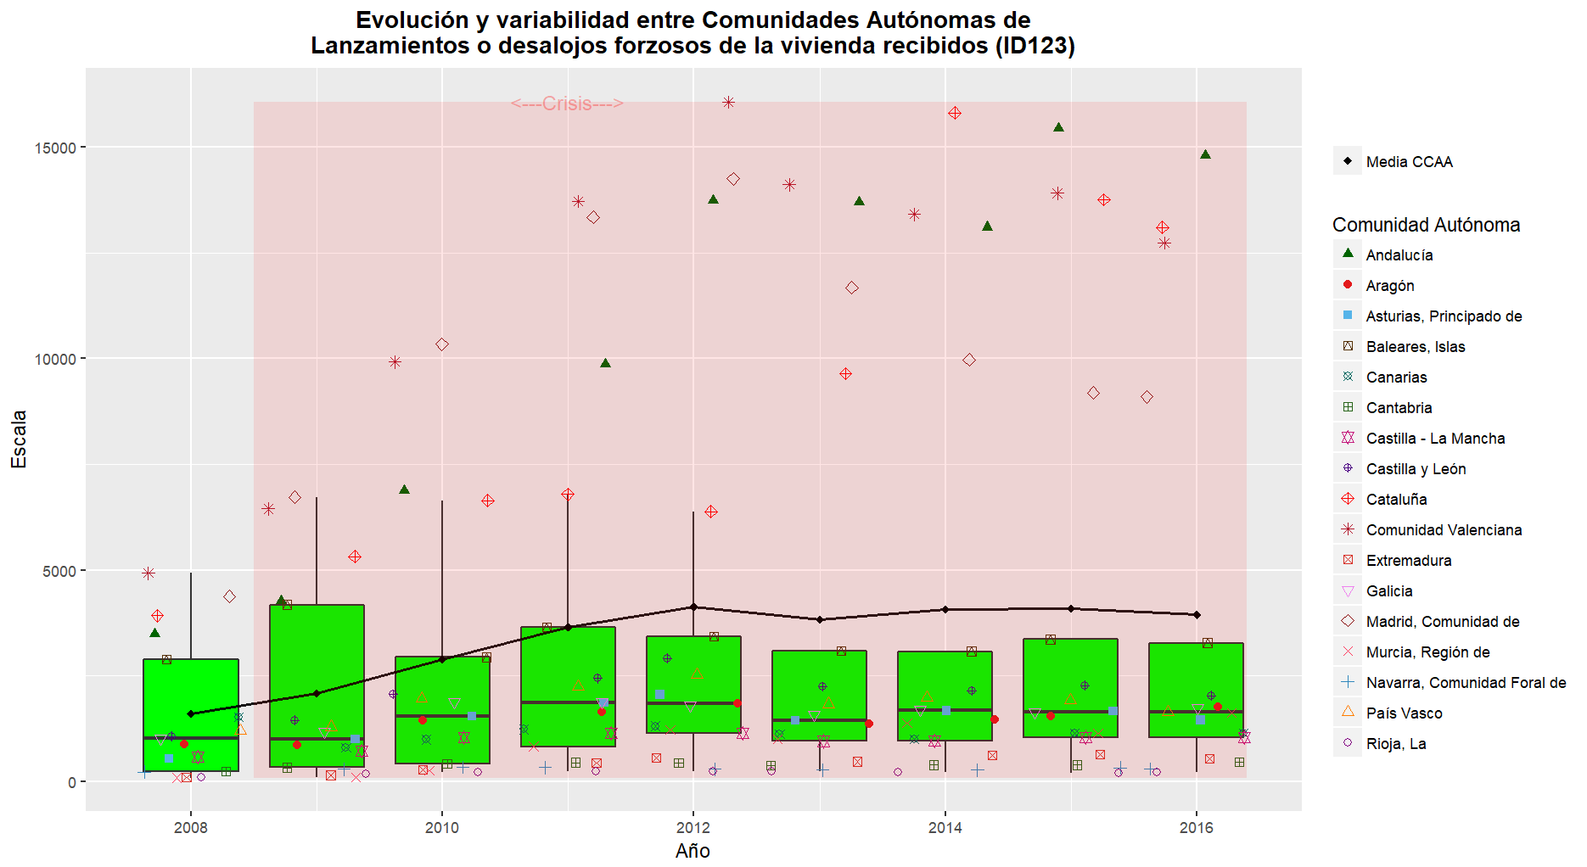Click the Media CCAA black diamond icon
Image resolution: width=1587 pixels, height=867 pixels.
coord(1348,160)
